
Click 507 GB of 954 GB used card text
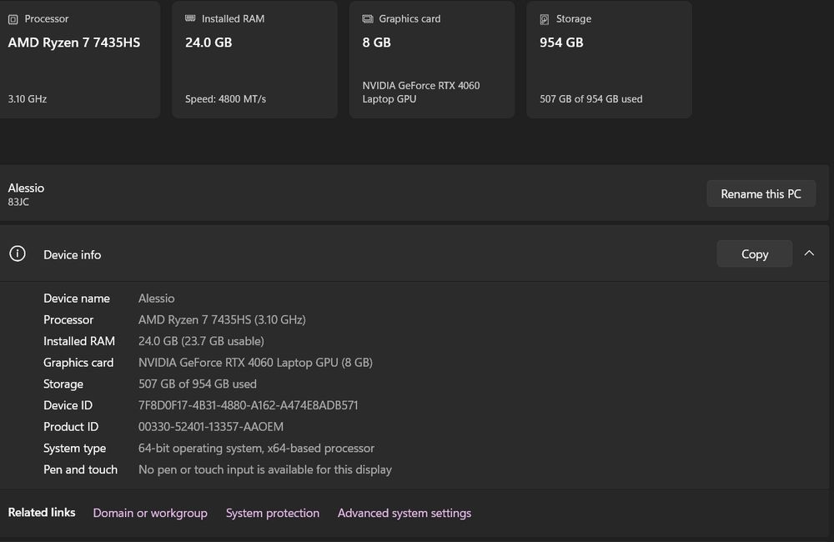pos(591,99)
